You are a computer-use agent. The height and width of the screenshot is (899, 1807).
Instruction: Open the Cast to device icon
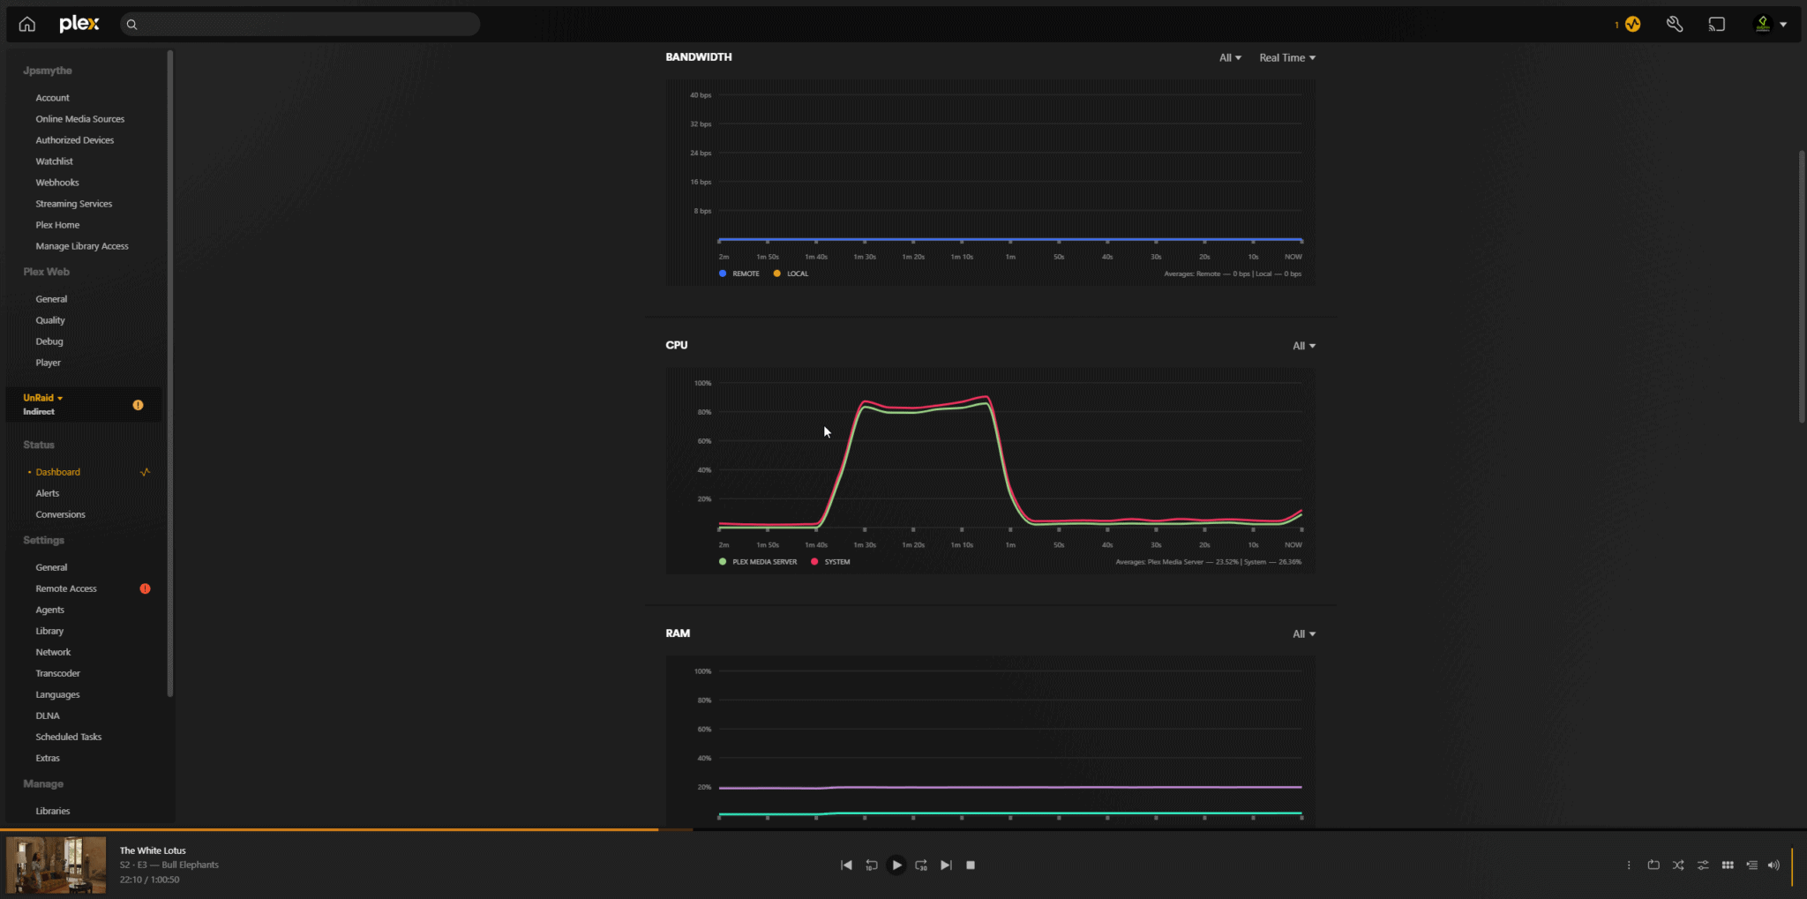coord(1716,24)
